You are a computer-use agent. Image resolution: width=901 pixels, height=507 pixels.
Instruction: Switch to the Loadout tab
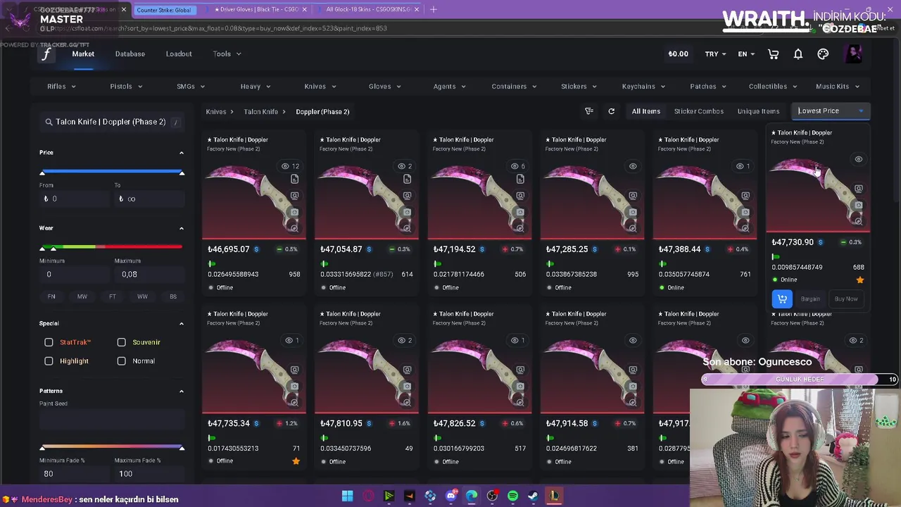(179, 54)
